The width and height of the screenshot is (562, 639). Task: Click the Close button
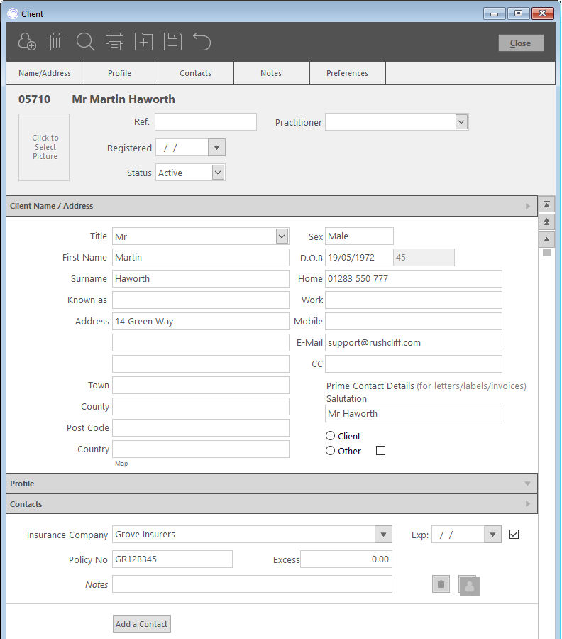click(521, 43)
